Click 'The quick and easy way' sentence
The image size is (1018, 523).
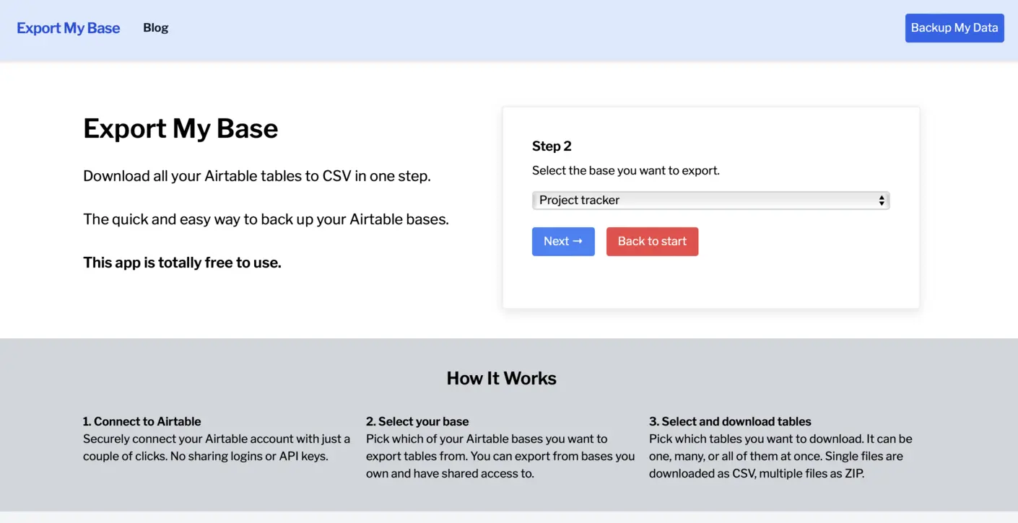coord(266,219)
